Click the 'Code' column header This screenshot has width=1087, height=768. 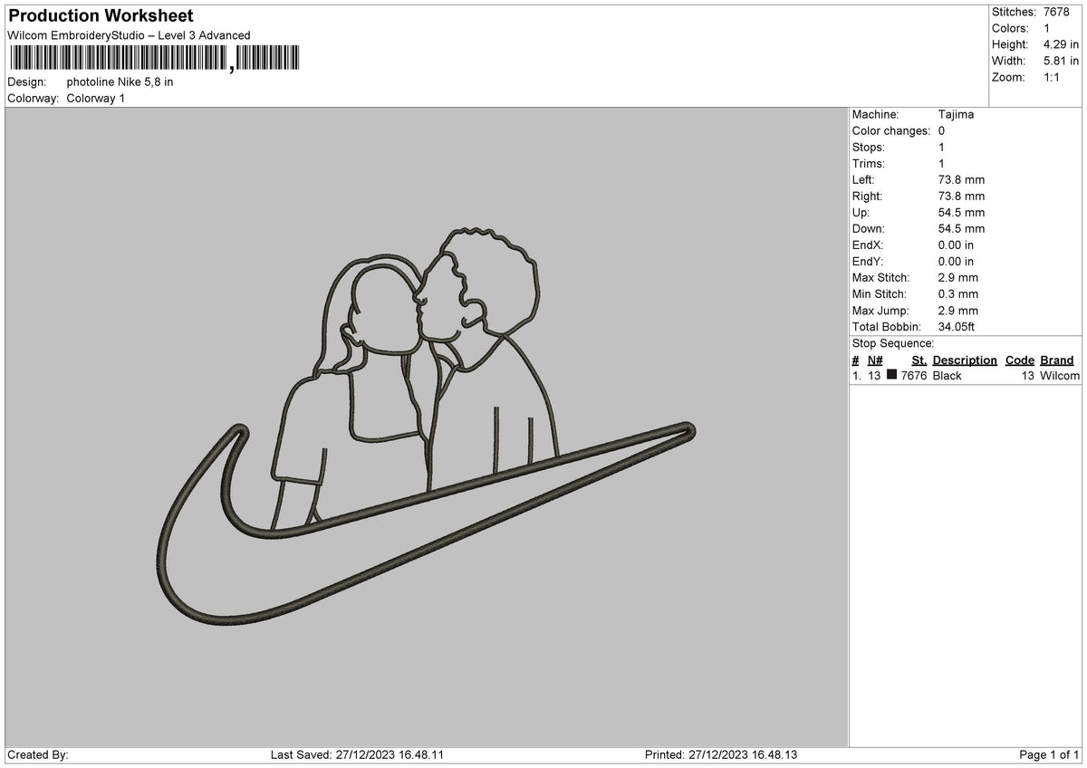tap(1020, 360)
